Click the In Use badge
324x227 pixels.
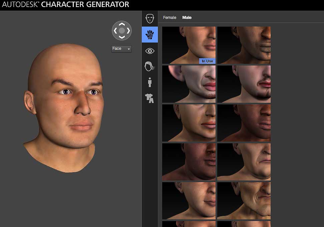(x=207, y=61)
